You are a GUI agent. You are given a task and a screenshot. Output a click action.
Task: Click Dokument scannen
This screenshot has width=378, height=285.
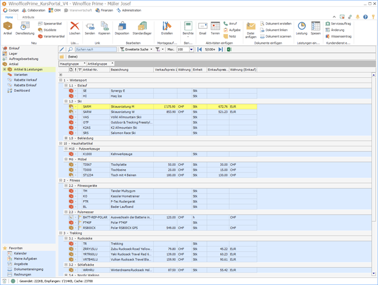pyautogui.click(x=276, y=36)
